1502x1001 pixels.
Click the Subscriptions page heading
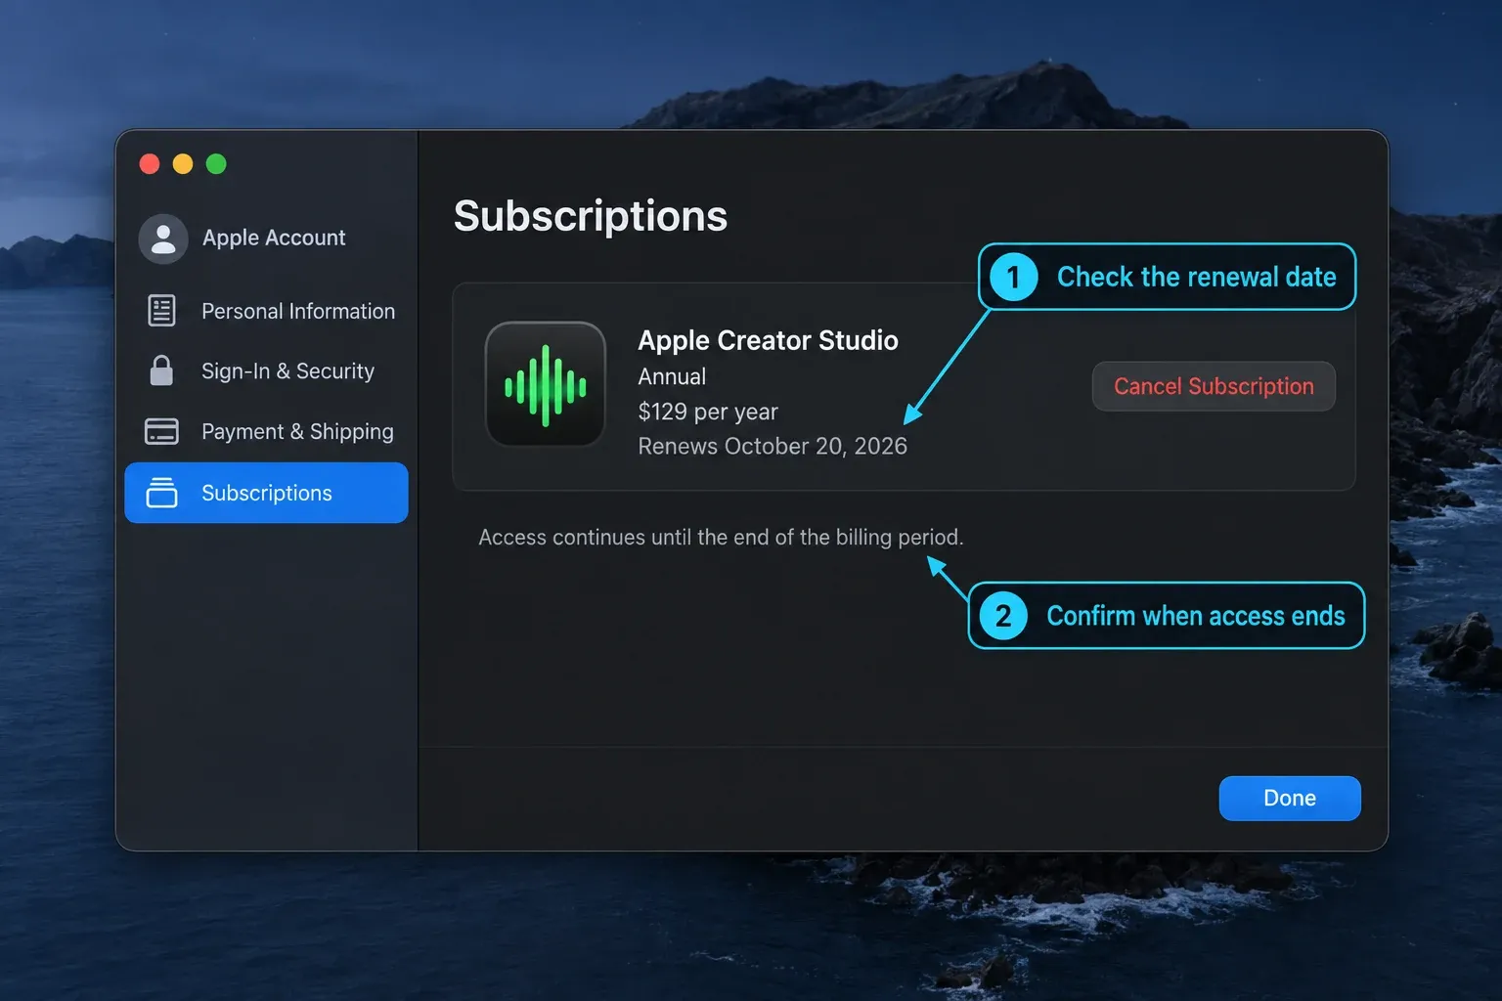[x=591, y=216]
